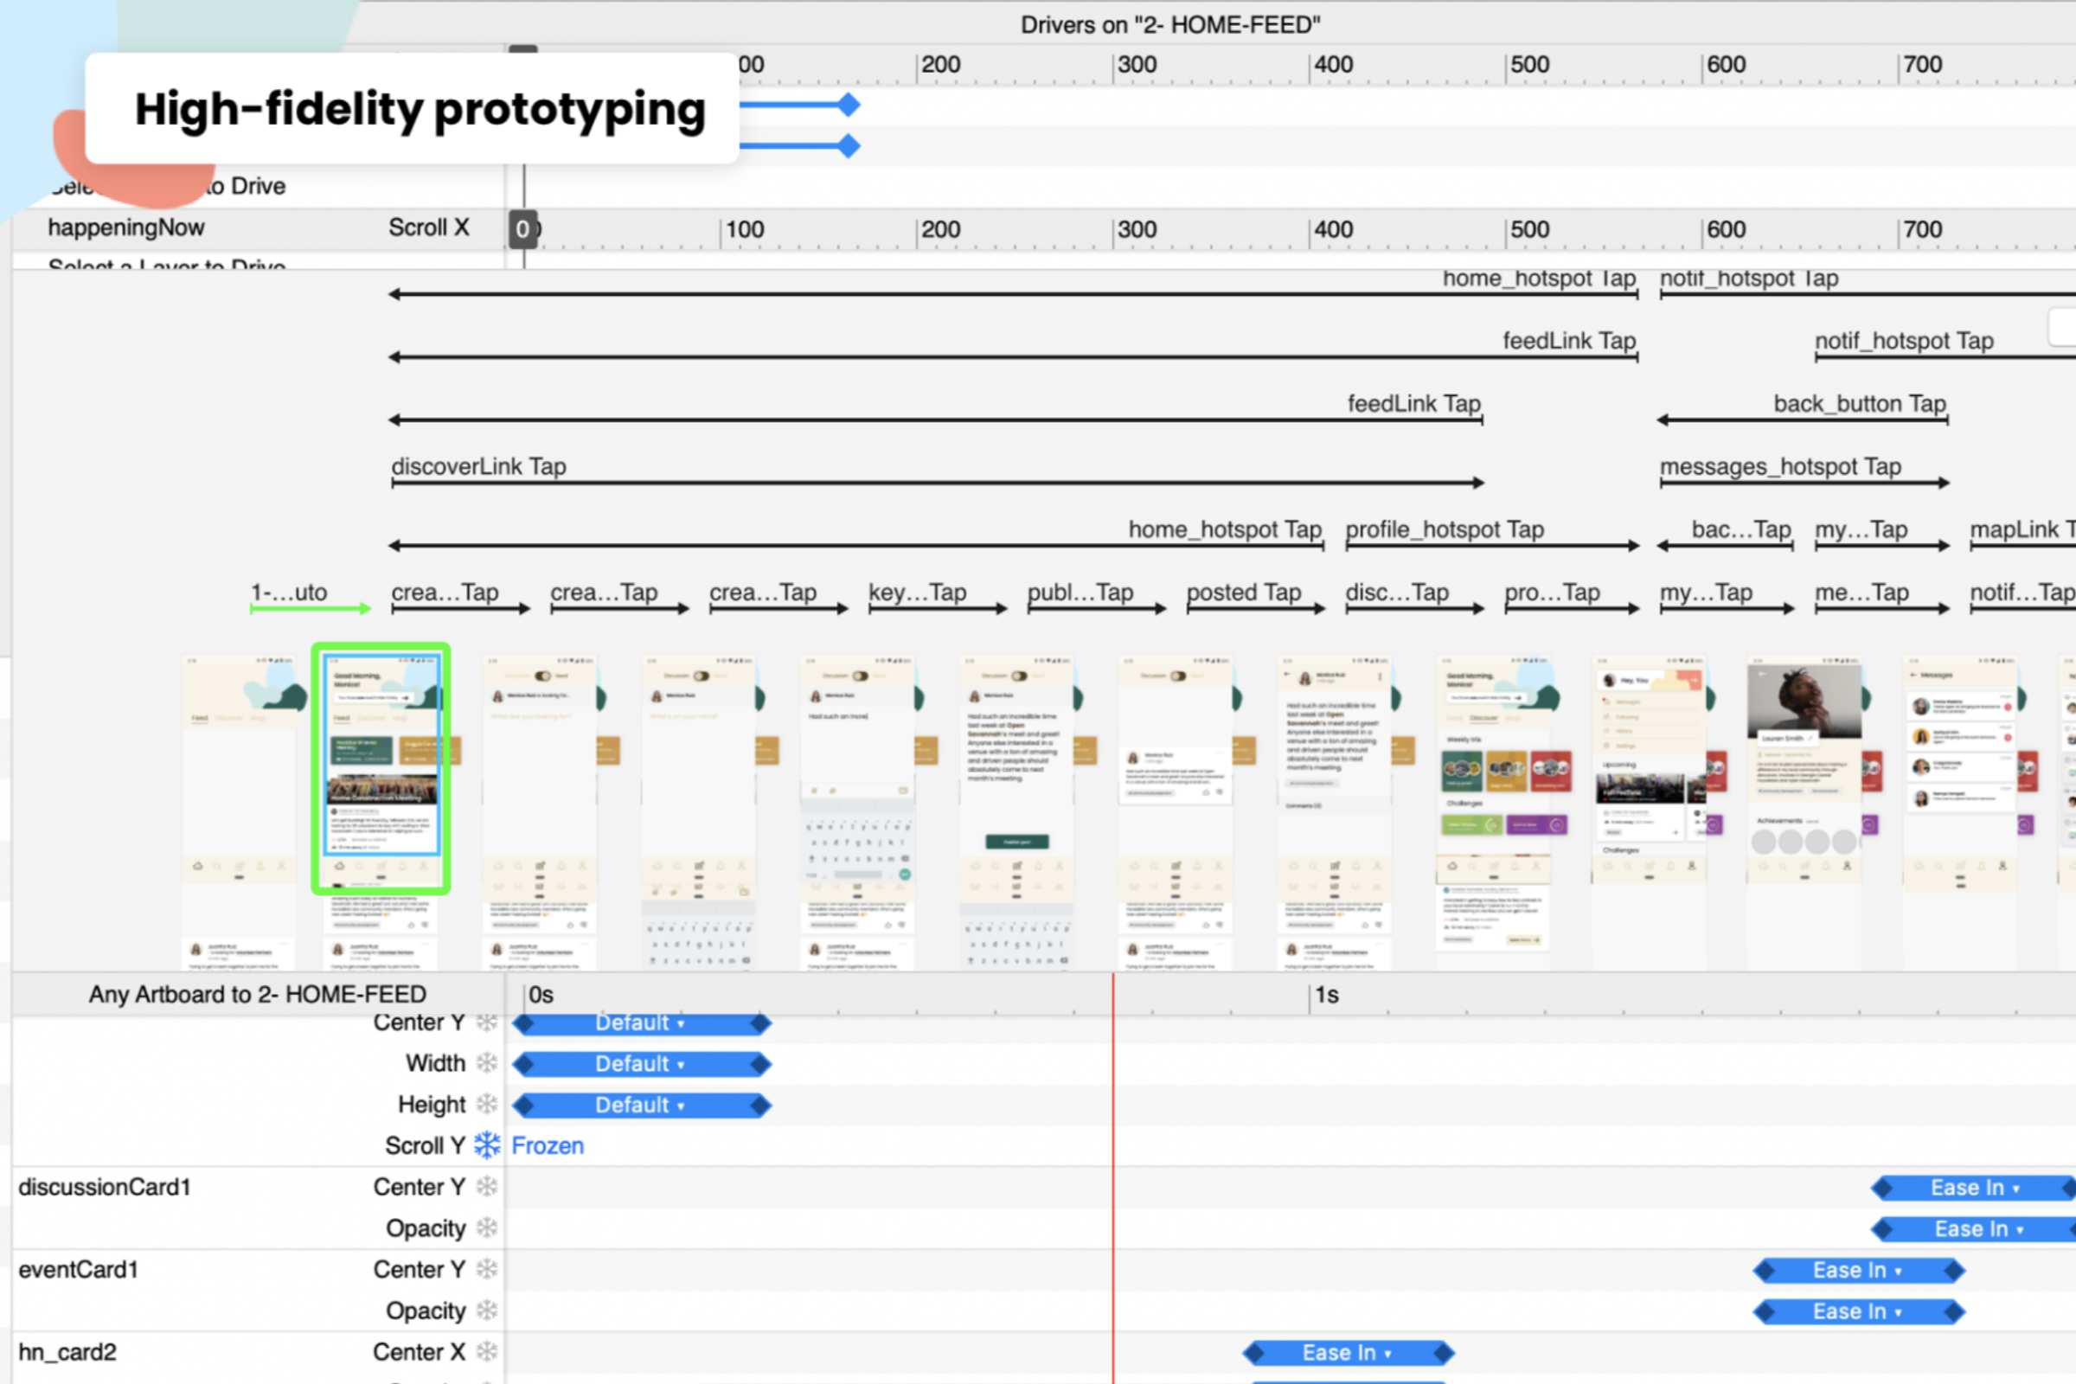Click the 1s mark on animation timeline
Viewport: 2076px width, 1384px height.
click(x=1326, y=995)
